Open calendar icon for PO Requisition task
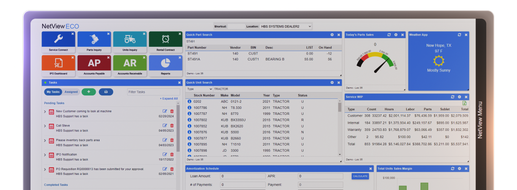Image resolution: width=517 pixels, height=190 pixels. [52, 170]
